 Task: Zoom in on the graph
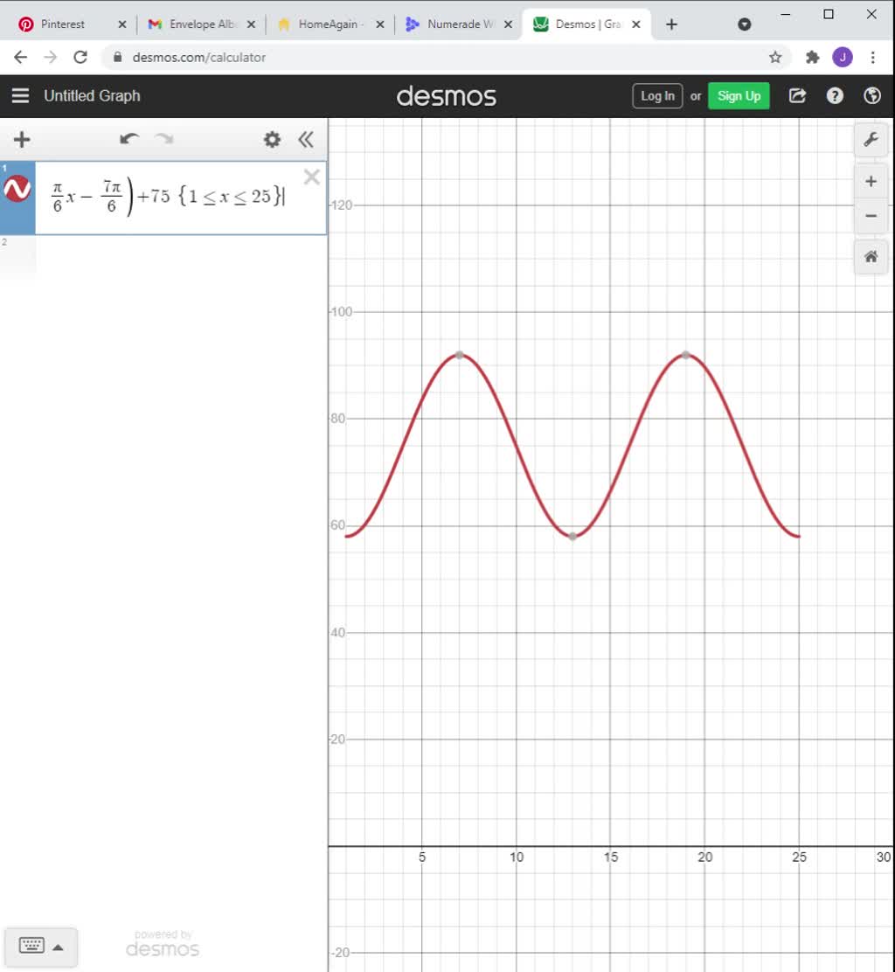(871, 182)
